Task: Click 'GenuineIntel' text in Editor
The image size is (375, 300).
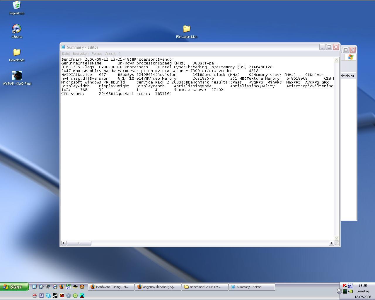Action: (75, 63)
